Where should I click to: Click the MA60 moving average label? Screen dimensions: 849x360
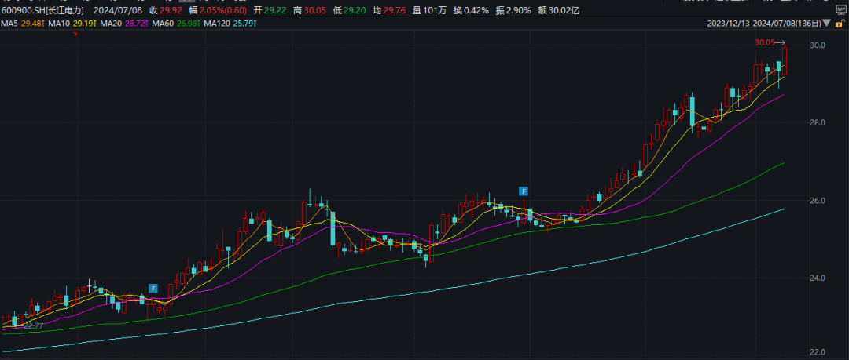click(175, 25)
